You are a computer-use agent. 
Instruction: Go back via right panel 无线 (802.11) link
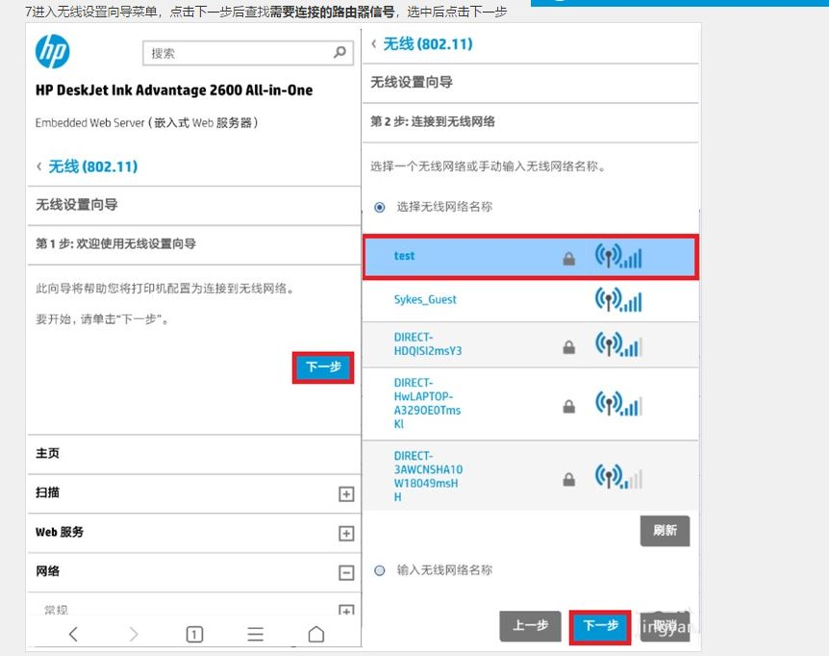point(422,44)
